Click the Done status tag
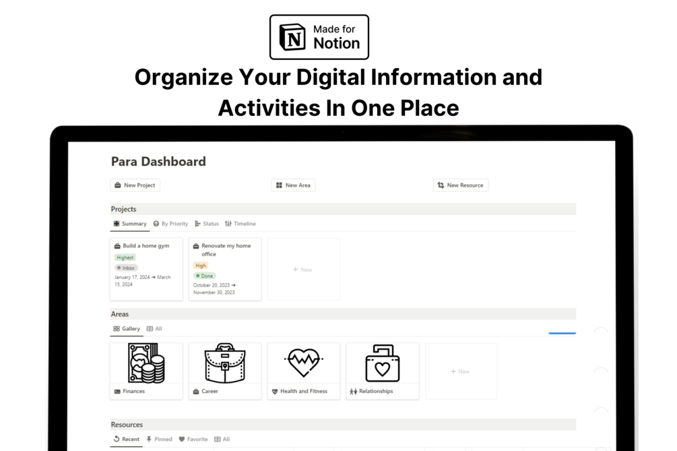The height and width of the screenshot is (451, 677). [x=205, y=276]
